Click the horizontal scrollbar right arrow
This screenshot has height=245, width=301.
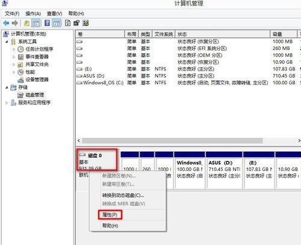[x=299, y=141]
